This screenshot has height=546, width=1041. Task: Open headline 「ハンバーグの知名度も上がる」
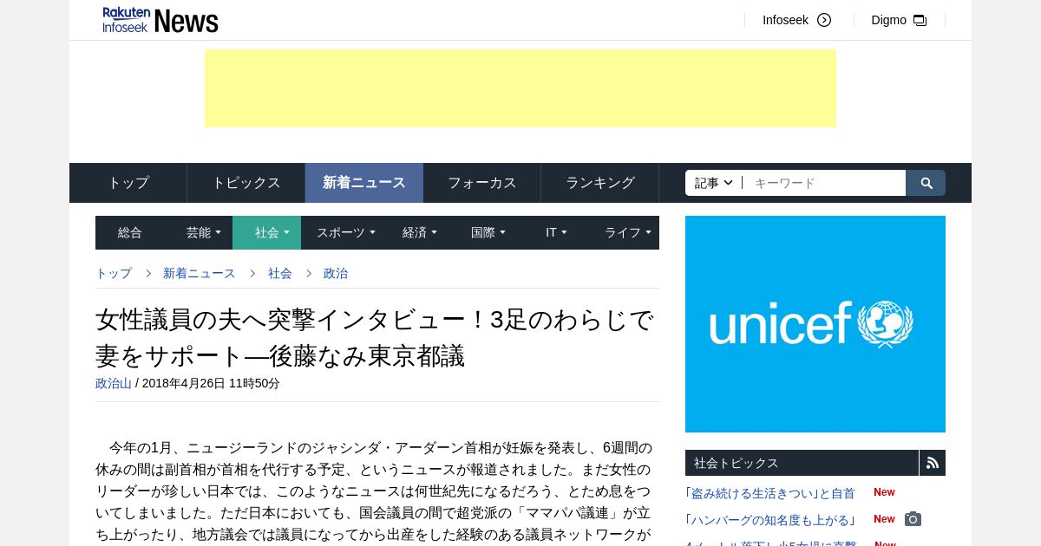click(x=770, y=519)
